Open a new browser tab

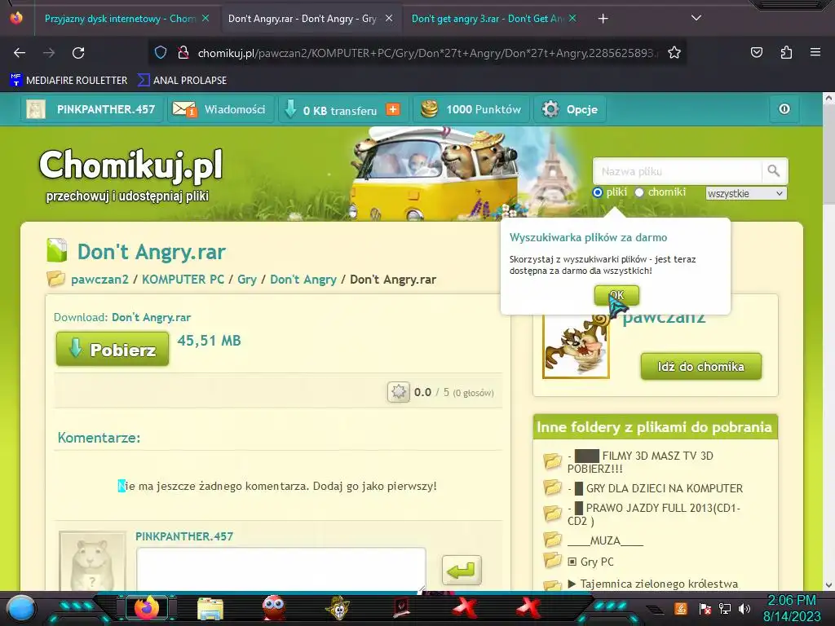tap(603, 19)
